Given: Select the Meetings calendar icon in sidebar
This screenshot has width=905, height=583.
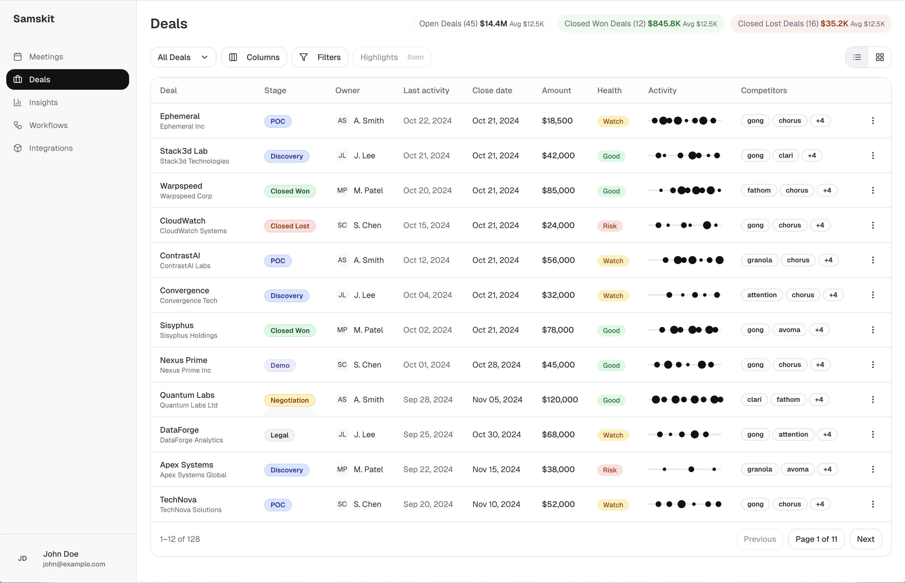Looking at the screenshot, I should 18,56.
